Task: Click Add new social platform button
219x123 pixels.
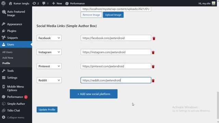Action: (x=93, y=94)
